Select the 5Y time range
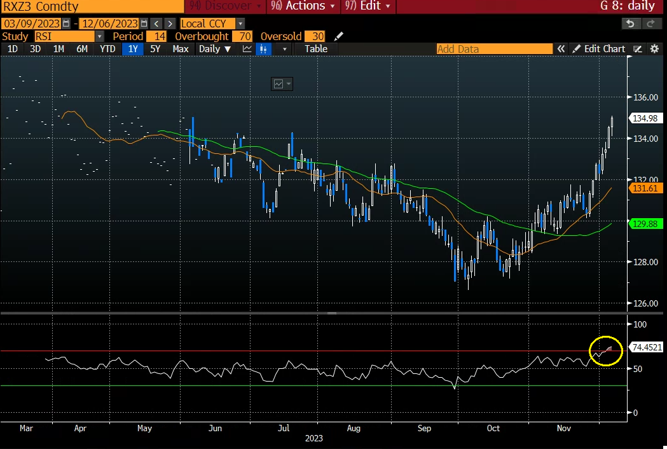Viewport: 667px width, 449px height. [x=155, y=49]
